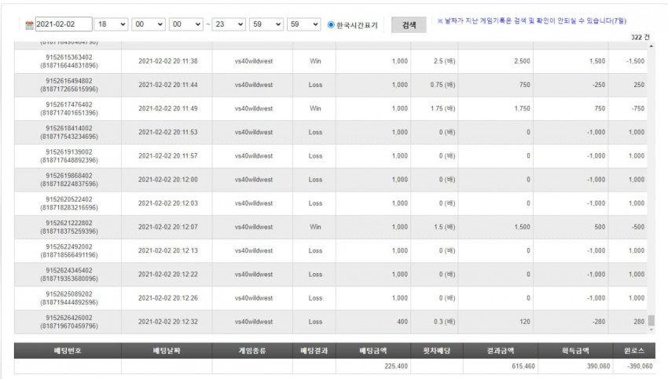This screenshot has height=379, width=668.
Task: Open the start seconds dropdown
Action: [185, 24]
